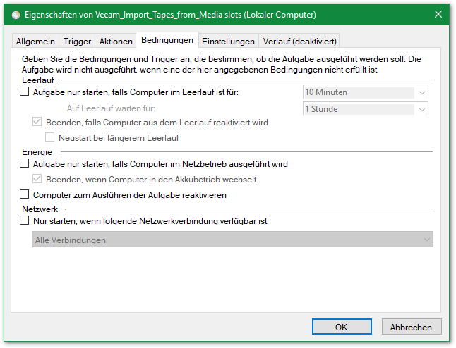Toggle 'Beenden, falls Computer aus dem Leerlauf reaktiviert wird'
The height and width of the screenshot is (348, 456).
click(37, 122)
